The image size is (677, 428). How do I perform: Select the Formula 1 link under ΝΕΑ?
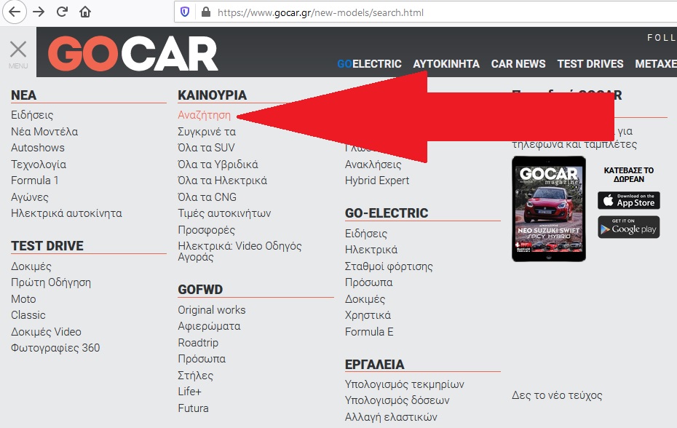click(35, 181)
